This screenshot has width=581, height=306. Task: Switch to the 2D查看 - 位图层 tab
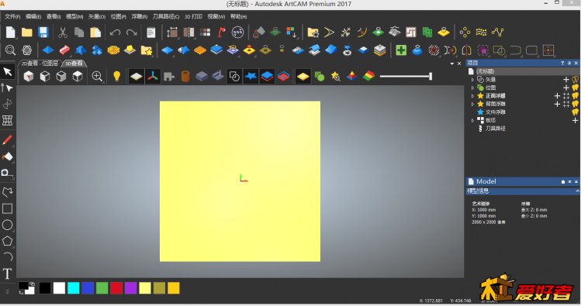pos(40,64)
